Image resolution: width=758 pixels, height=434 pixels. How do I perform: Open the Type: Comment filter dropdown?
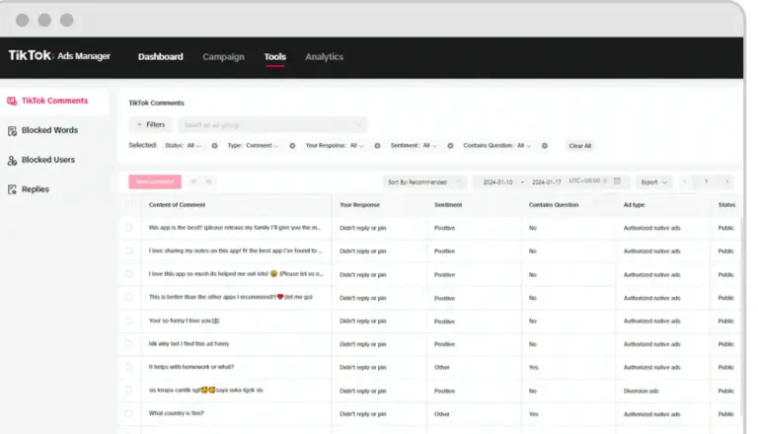click(254, 145)
